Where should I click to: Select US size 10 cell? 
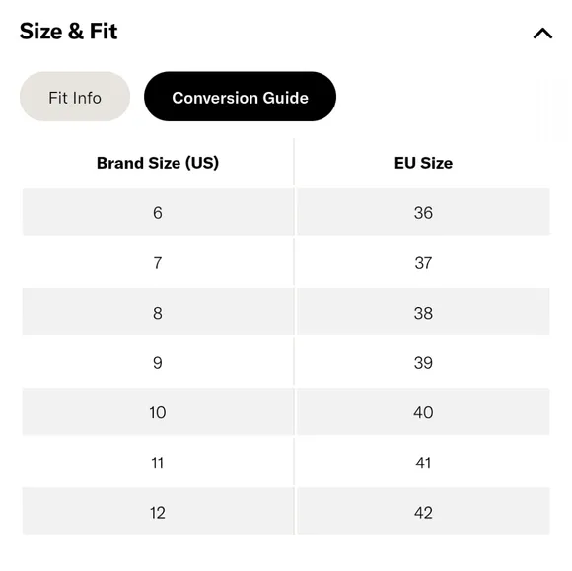click(x=158, y=411)
